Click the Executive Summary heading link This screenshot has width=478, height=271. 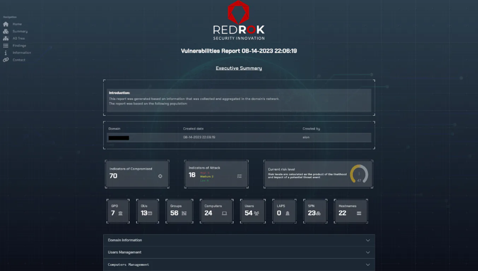pos(239,68)
